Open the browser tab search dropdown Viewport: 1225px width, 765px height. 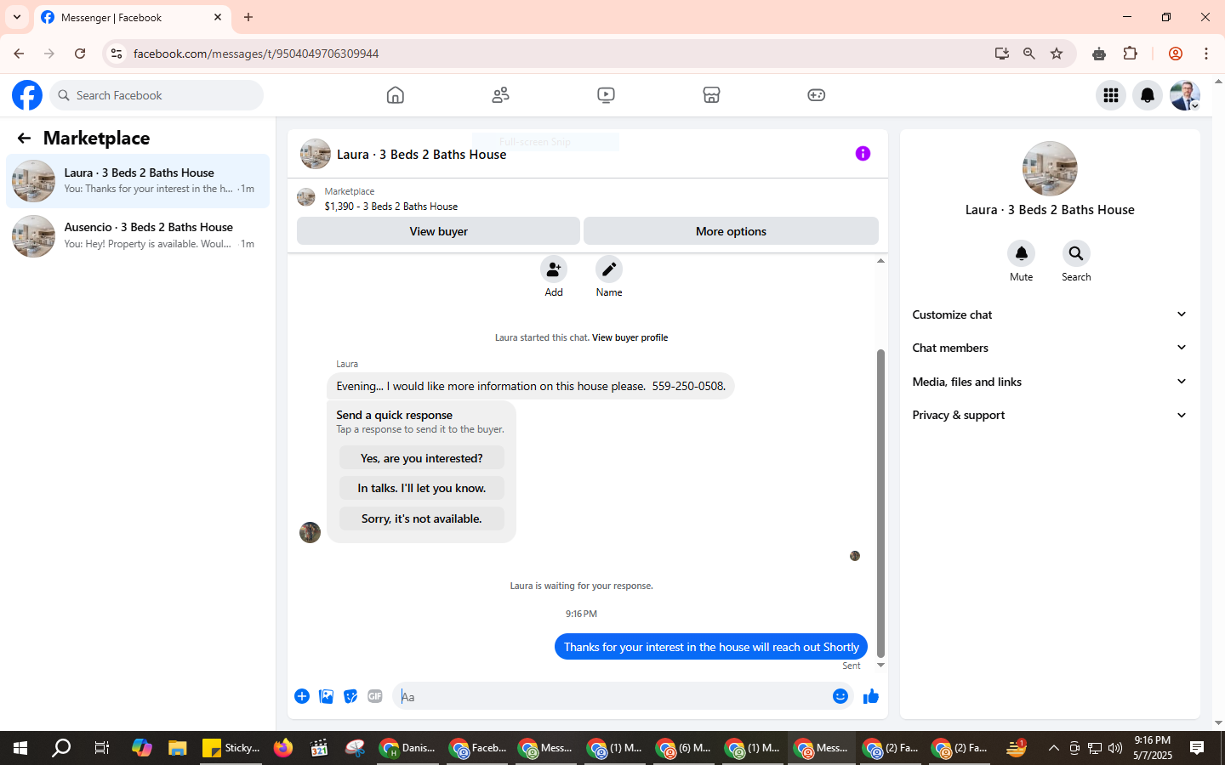point(17,17)
